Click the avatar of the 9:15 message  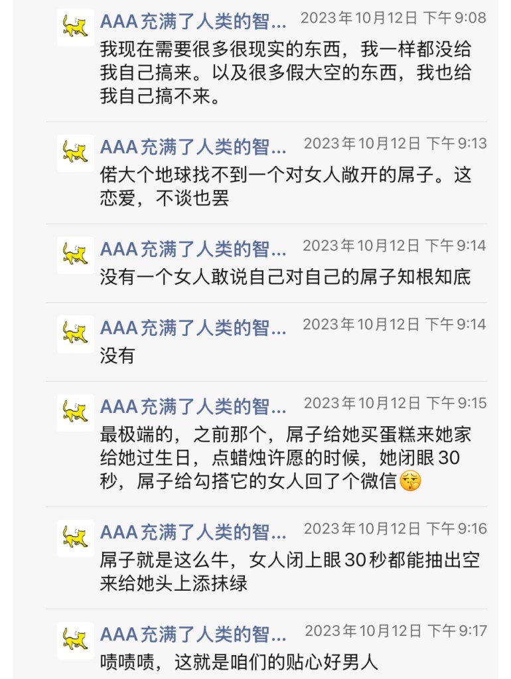[x=75, y=412]
